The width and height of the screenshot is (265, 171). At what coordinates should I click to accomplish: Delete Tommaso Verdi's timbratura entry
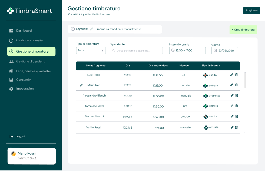click(x=237, y=106)
